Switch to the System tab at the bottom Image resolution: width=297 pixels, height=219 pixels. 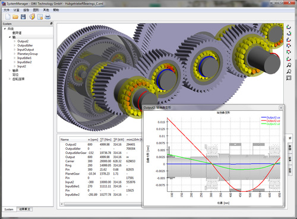9,210
